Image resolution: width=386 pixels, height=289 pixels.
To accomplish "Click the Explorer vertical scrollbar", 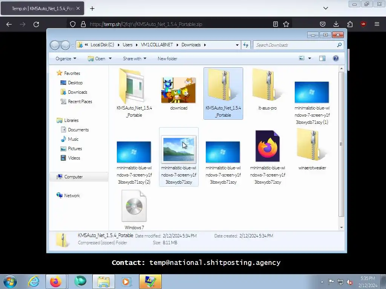I will 341,144.
